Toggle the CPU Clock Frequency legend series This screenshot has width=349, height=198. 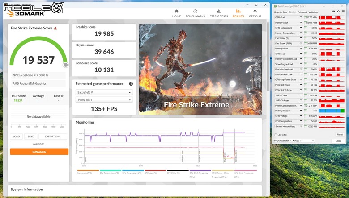tap(200, 174)
